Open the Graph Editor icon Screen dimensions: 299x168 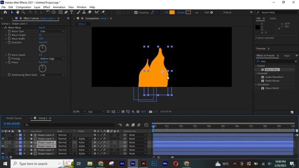coord(146,125)
